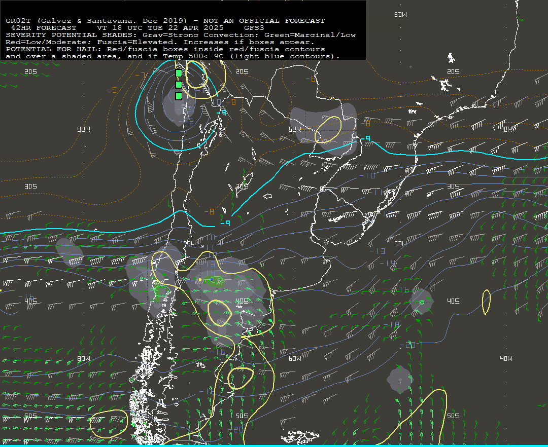
Task: Click the '50W' label off Uruguay coast
Action: [400, 244]
